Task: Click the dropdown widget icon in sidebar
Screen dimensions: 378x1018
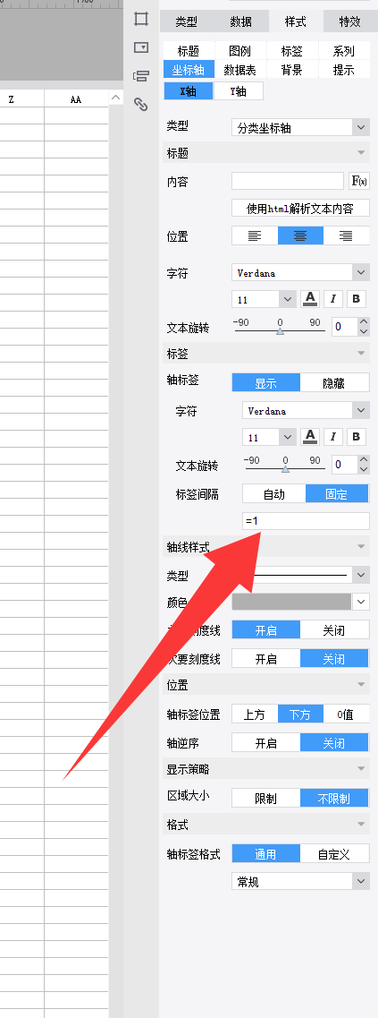Action: coord(140,47)
